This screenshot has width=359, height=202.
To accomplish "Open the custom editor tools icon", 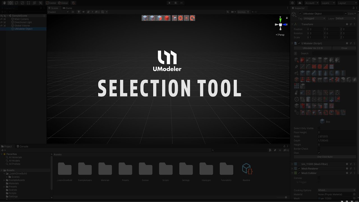I will tap(40, 3).
